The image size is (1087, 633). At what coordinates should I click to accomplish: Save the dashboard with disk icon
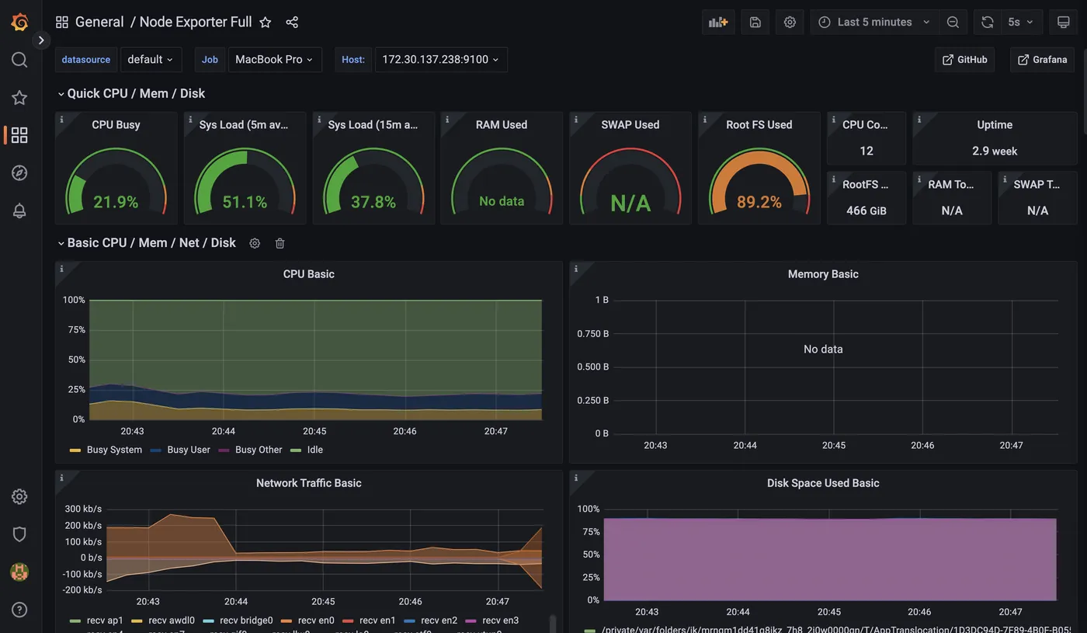755,22
